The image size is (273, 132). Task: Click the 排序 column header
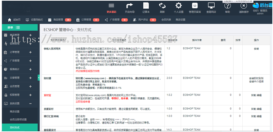(238, 40)
